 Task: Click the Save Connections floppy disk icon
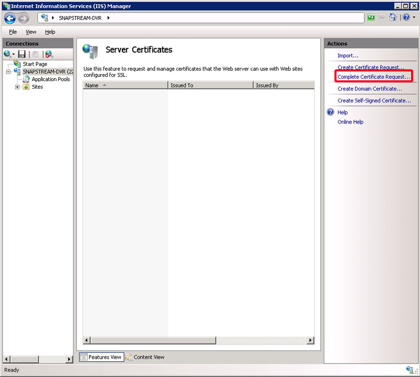click(x=22, y=54)
